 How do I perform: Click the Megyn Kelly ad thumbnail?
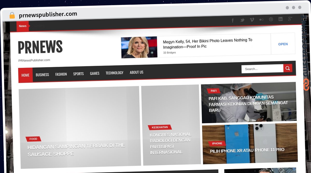click(x=139, y=47)
